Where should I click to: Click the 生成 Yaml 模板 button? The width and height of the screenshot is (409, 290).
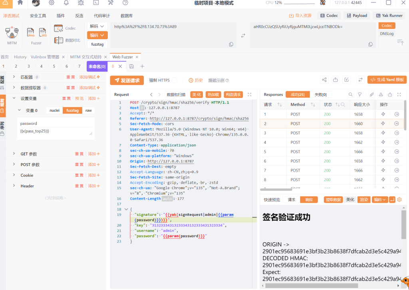click(x=387, y=80)
